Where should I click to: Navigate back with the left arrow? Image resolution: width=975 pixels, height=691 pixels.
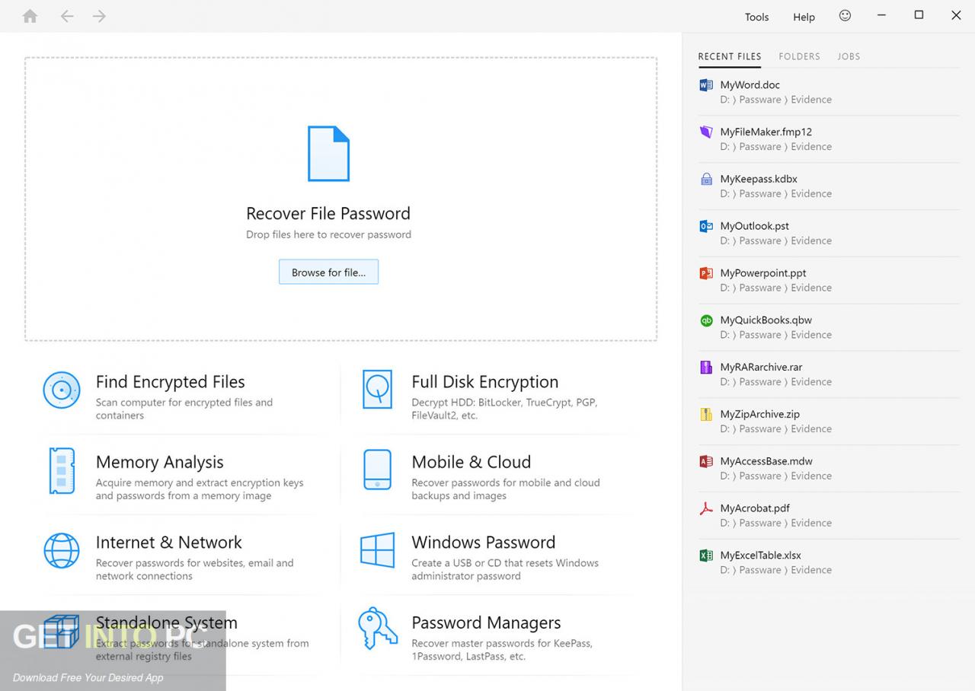[67, 16]
